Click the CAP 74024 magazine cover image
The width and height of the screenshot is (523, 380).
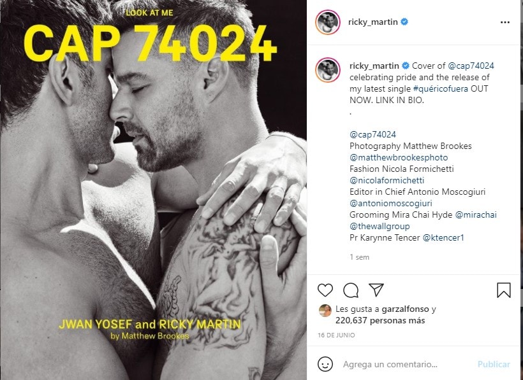click(x=153, y=190)
